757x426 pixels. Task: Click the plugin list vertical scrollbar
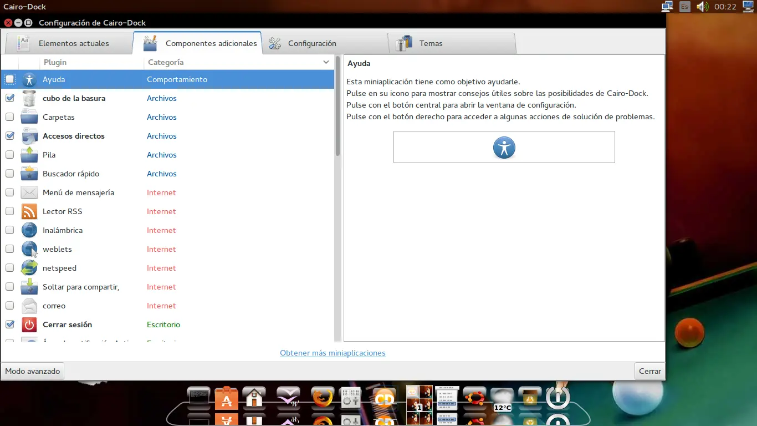[x=337, y=105]
